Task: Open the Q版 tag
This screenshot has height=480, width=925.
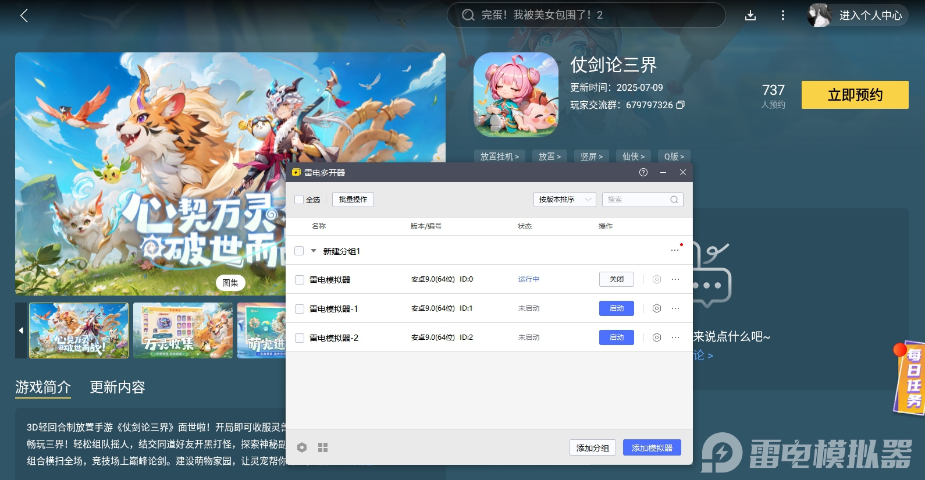Action: (x=674, y=157)
